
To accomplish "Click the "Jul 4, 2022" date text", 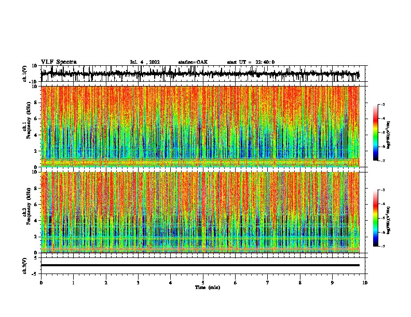I will (145, 62).
